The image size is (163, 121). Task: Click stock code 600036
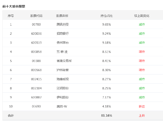(x=36, y=34)
